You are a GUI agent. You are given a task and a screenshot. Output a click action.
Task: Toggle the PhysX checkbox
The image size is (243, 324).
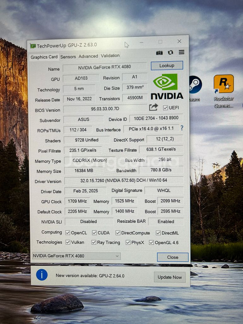coord(128,242)
